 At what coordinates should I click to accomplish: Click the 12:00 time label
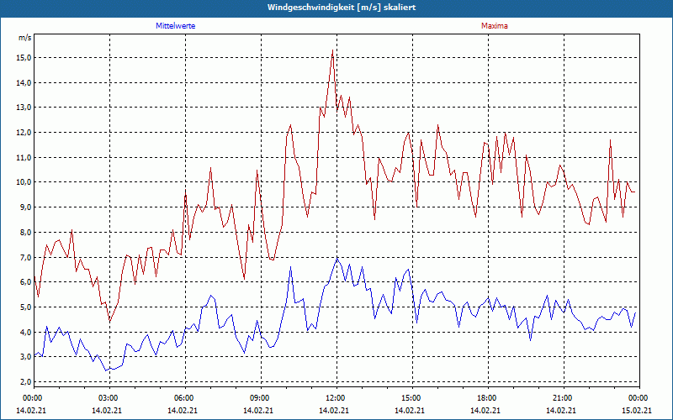[336, 398]
